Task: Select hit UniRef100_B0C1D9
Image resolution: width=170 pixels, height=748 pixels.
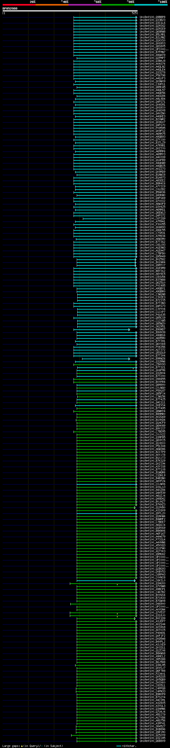Action: [x=152, y=619]
